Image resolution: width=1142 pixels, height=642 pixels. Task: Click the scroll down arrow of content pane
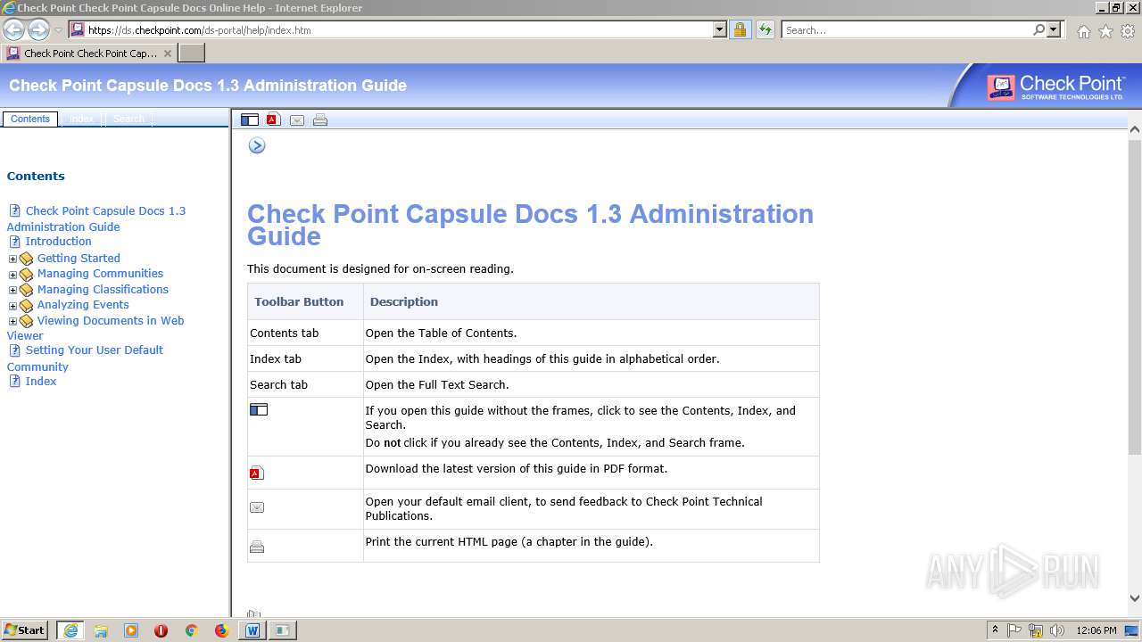click(x=1135, y=599)
